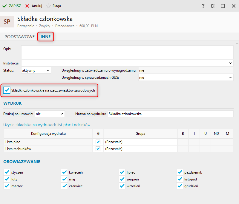Open settings gear icon
Viewport: 239px width, 204px height.
pyautogui.click(x=213, y=6)
